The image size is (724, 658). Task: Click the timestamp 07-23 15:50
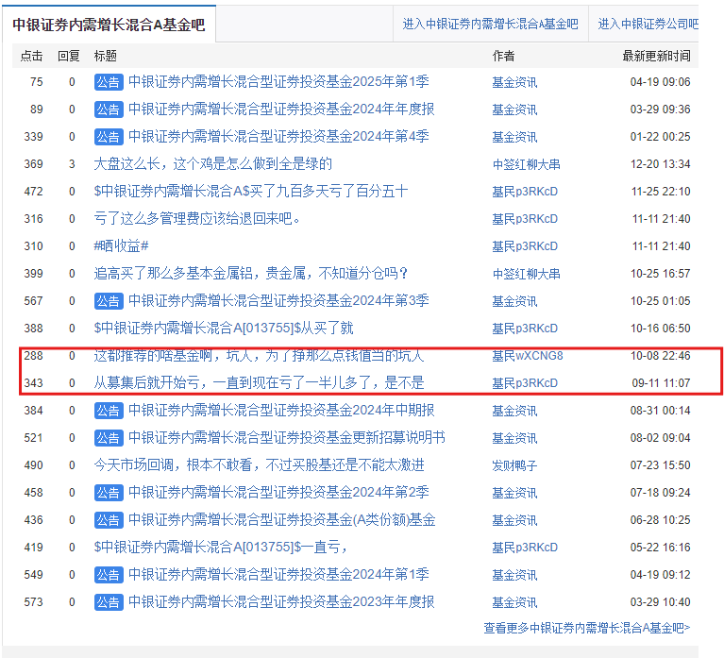pos(660,465)
